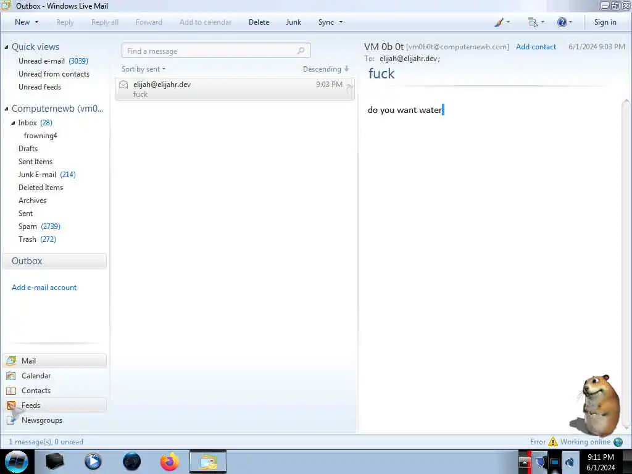Click the Calendar shortcut icon
This screenshot has width=632, height=474.
coord(11,376)
